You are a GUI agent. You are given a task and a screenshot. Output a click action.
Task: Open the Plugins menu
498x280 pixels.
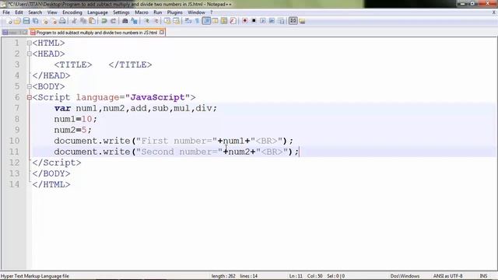coord(174,12)
